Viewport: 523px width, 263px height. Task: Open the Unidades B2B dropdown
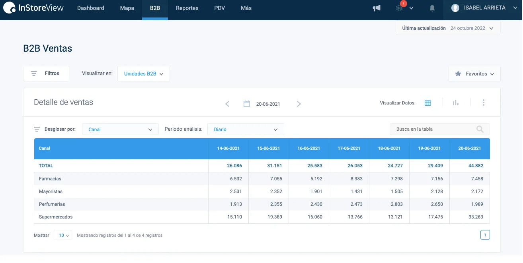pos(144,74)
